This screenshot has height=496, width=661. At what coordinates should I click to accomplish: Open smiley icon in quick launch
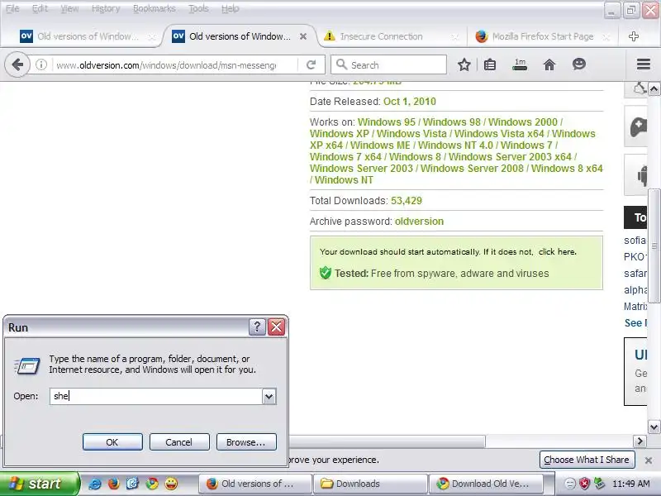click(171, 484)
